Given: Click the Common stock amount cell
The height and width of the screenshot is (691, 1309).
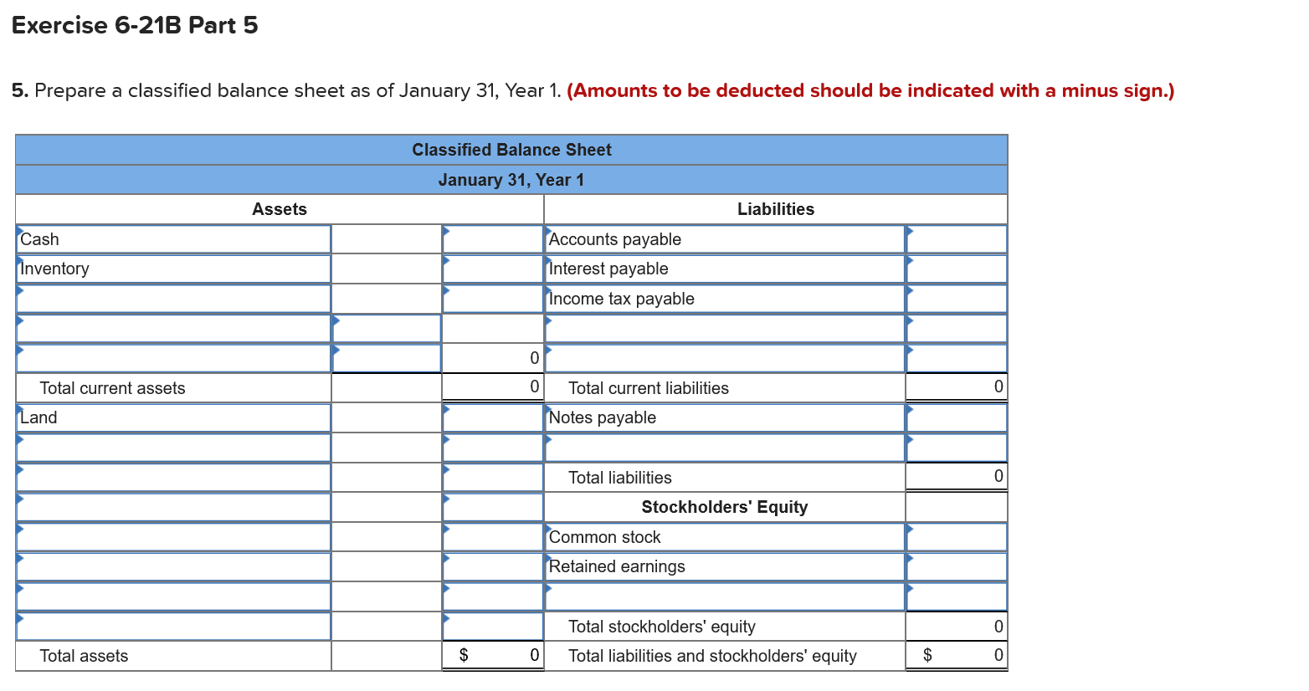Looking at the screenshot, I should tap(955, 536).
